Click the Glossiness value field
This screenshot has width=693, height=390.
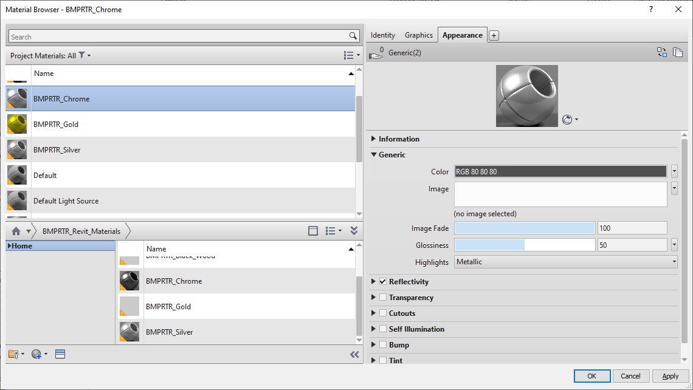coord(632,245)
